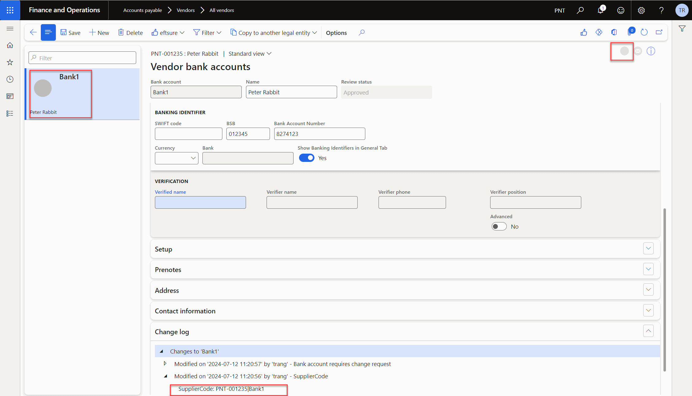The image size is (692, 396).
Task: Click in the sidebar Filter search box
Action: [x=82, y=58]
